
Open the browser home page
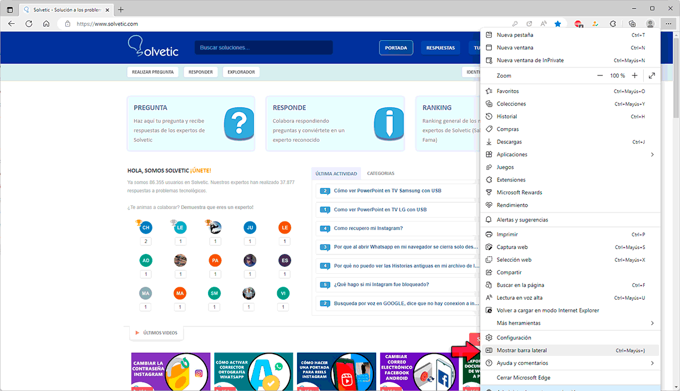click(x=46, y=24)
